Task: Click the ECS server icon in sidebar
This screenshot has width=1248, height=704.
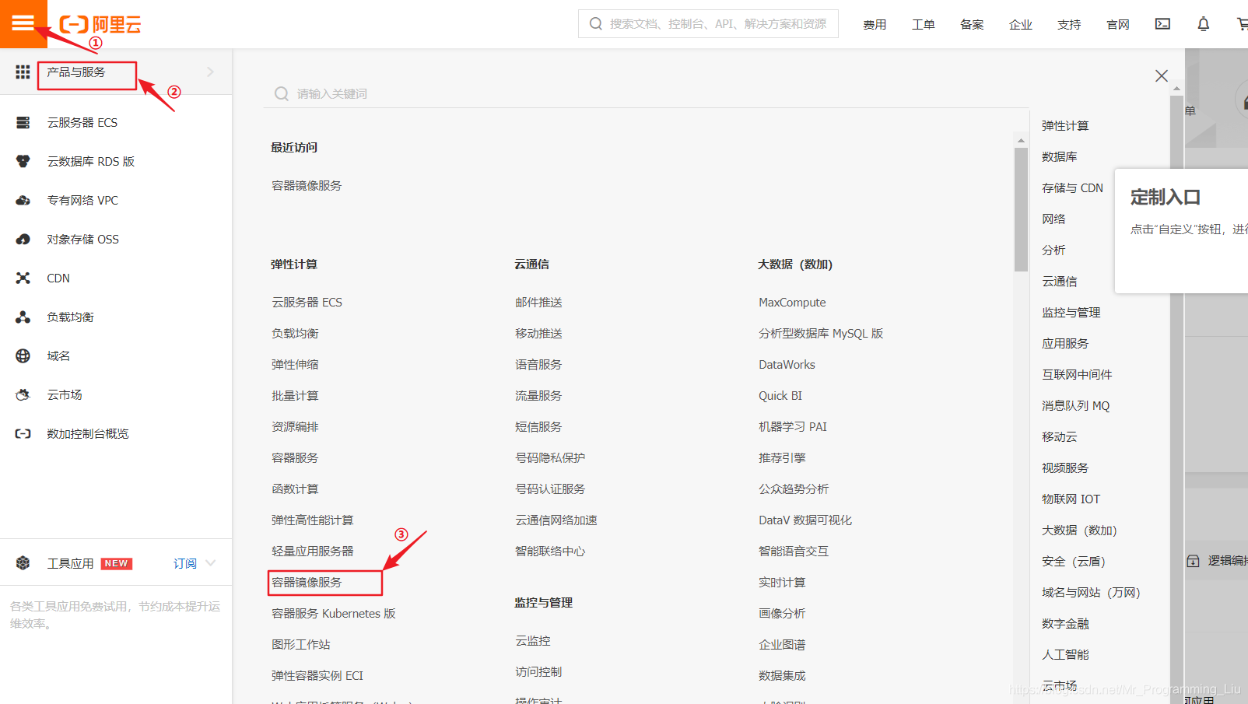Action: point(23,123)
